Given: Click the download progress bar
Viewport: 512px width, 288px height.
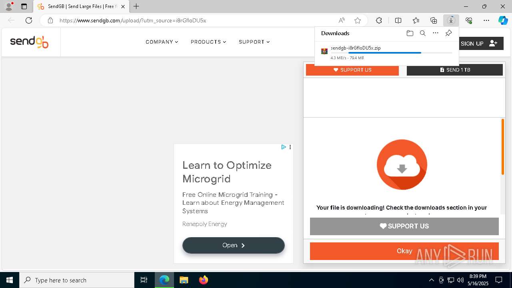Looking at the screenshot, I should tap(391, 53).
